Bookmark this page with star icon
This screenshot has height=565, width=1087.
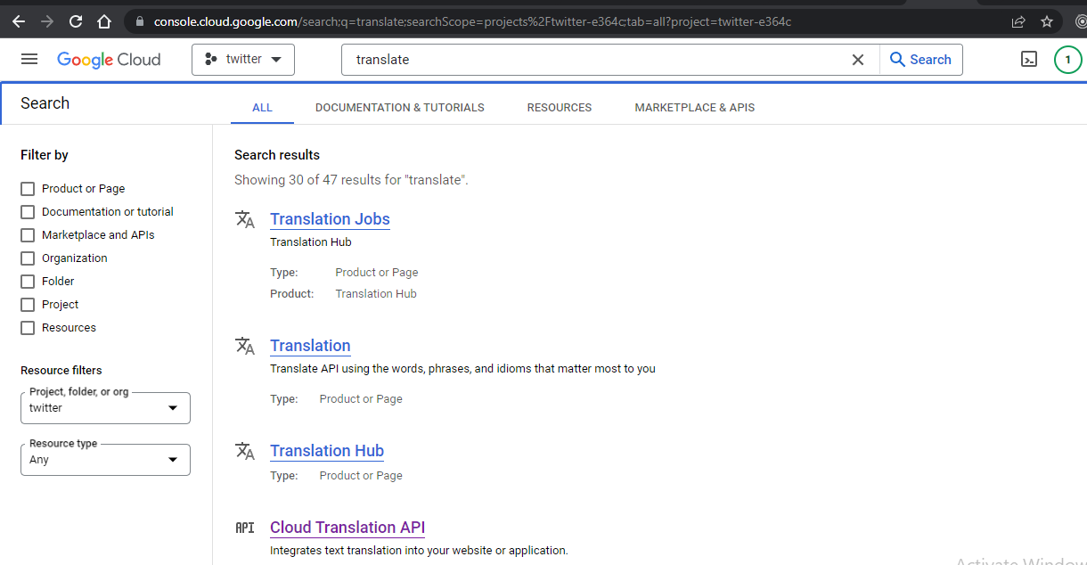1047,21
